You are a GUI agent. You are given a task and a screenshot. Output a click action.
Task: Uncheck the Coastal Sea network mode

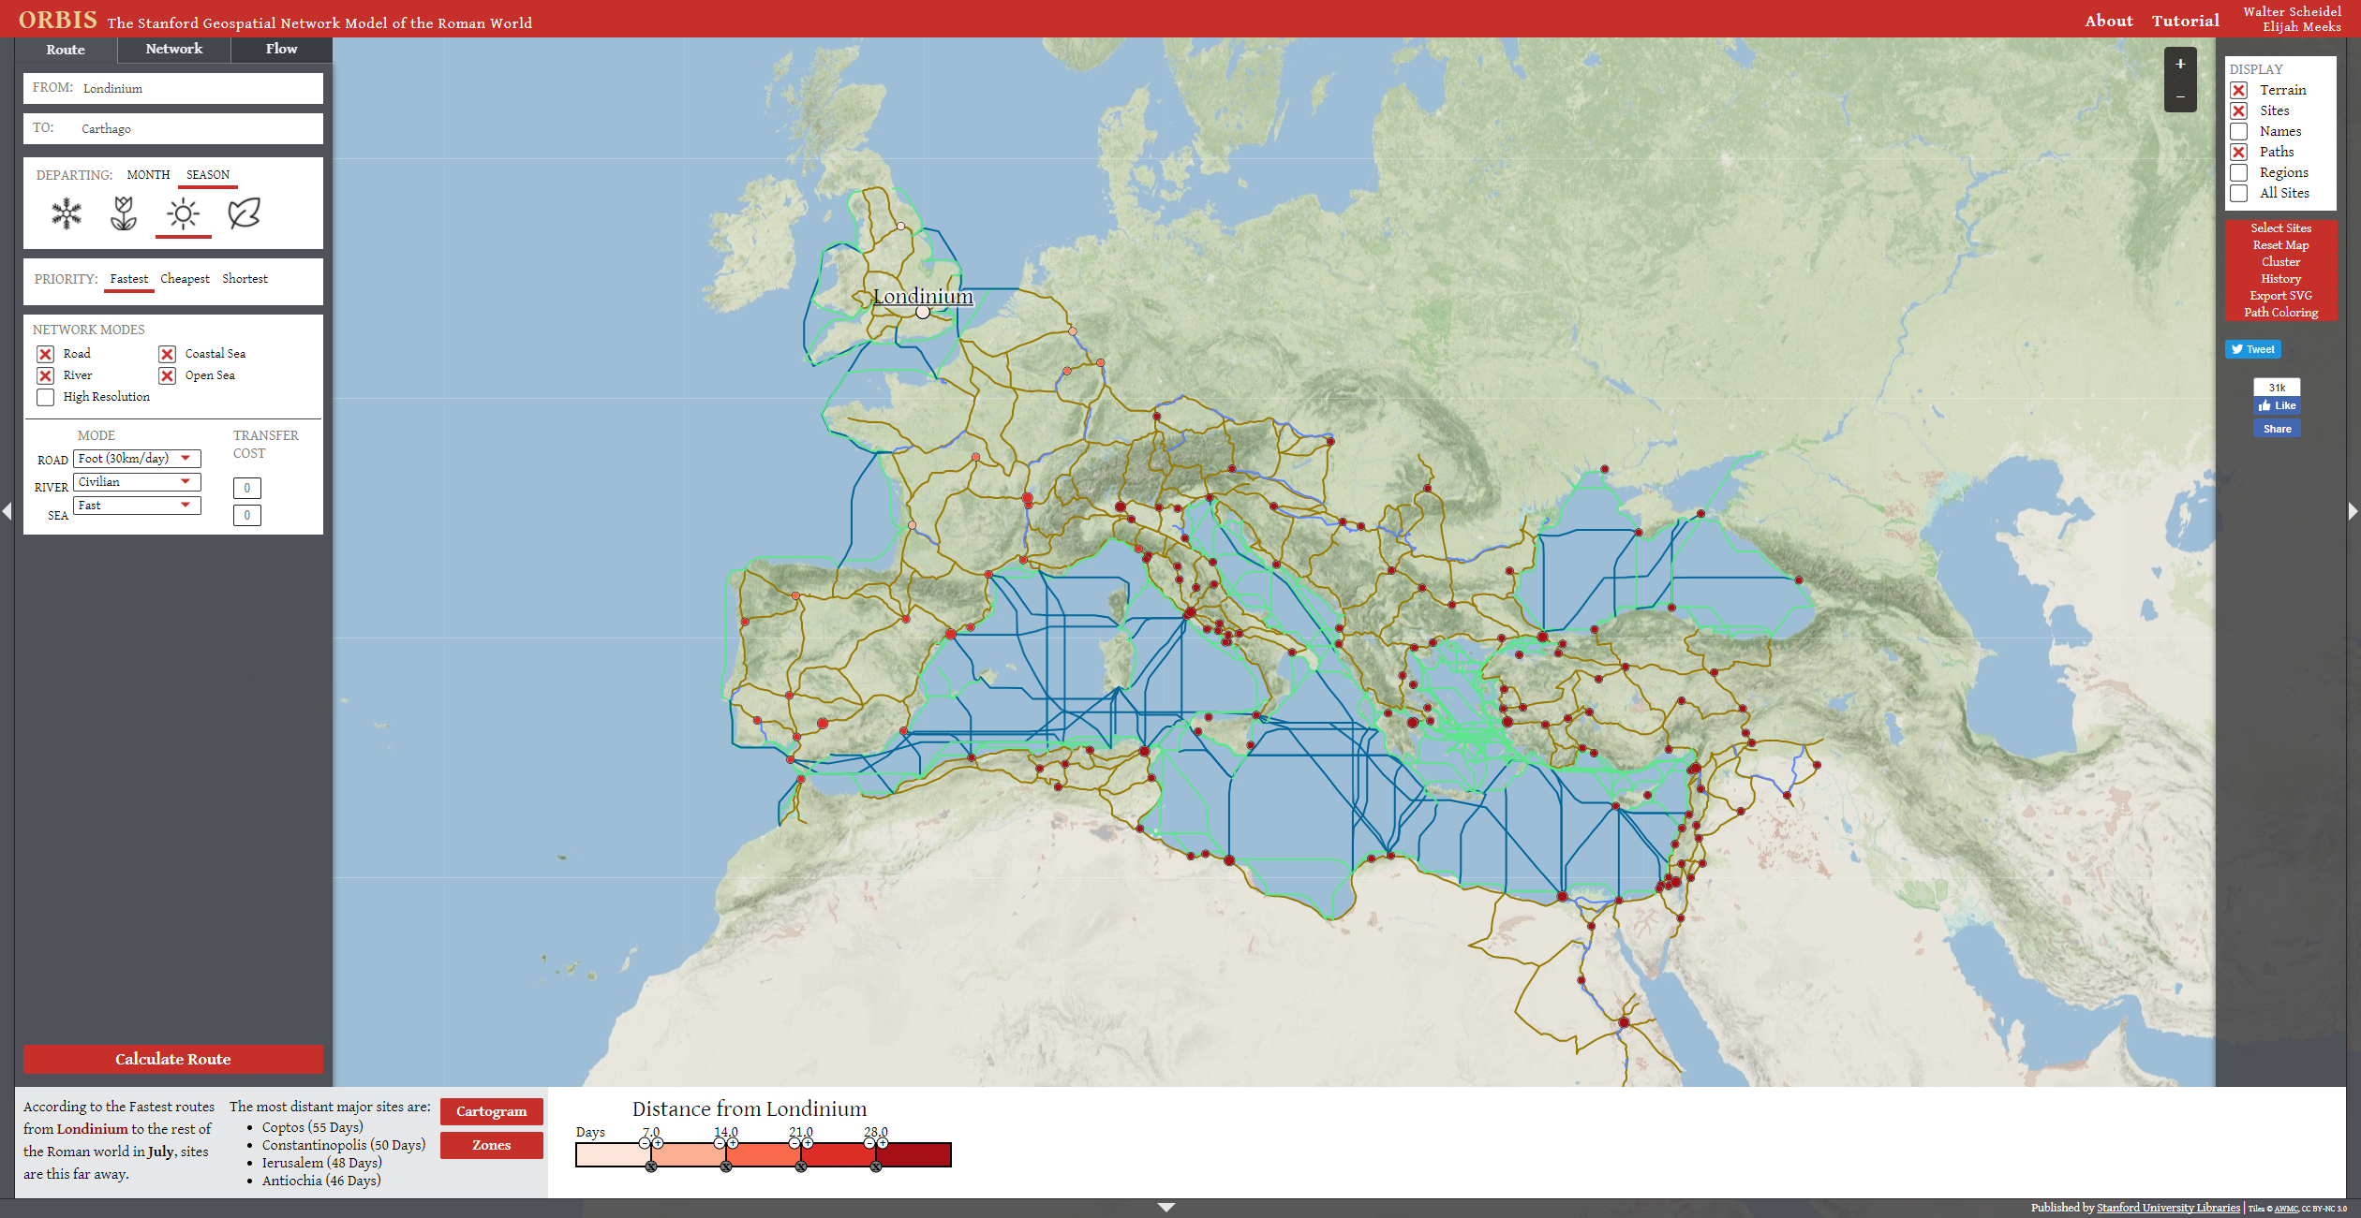tap(167, 354)
